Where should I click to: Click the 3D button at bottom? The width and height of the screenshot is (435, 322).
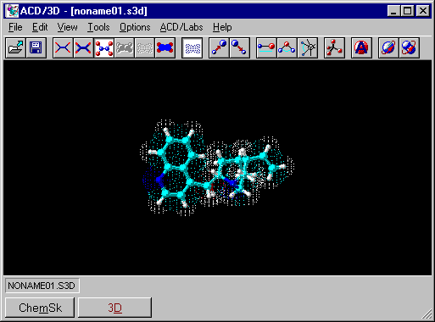pos(114,308)
